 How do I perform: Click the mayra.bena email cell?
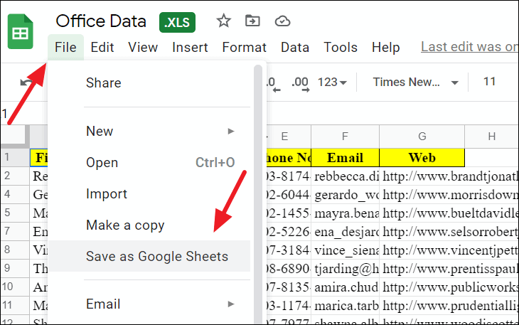pos(345,213)
